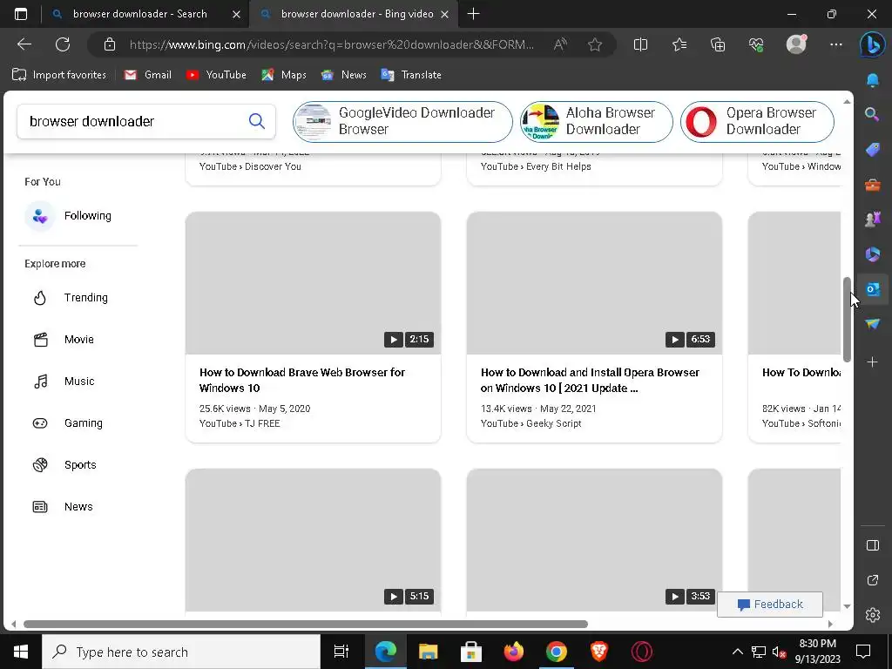Open sidebar settings gear
Viewport: 892px width, 669px height.
tap(873, 614)
